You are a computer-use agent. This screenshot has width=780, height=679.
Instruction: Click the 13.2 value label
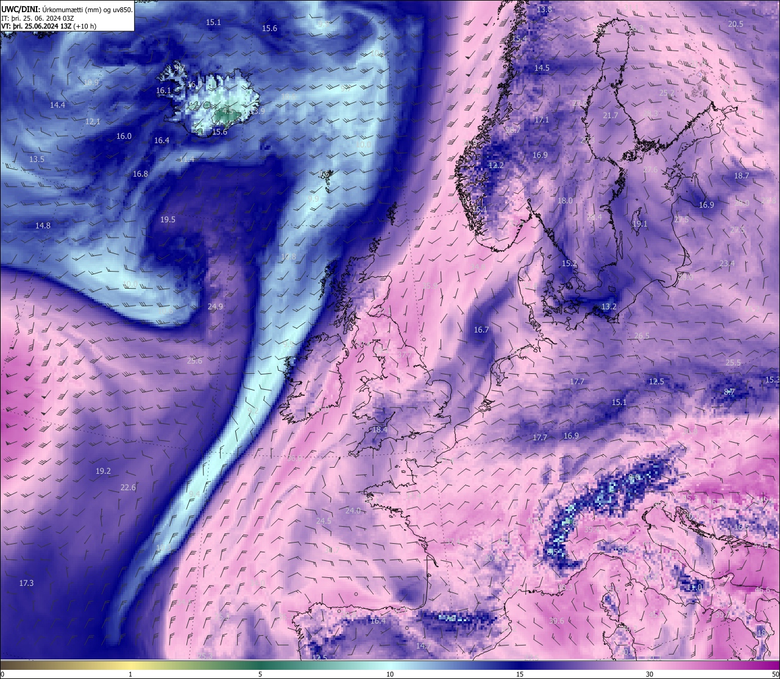pyautogui.click(x=609, y=307)
